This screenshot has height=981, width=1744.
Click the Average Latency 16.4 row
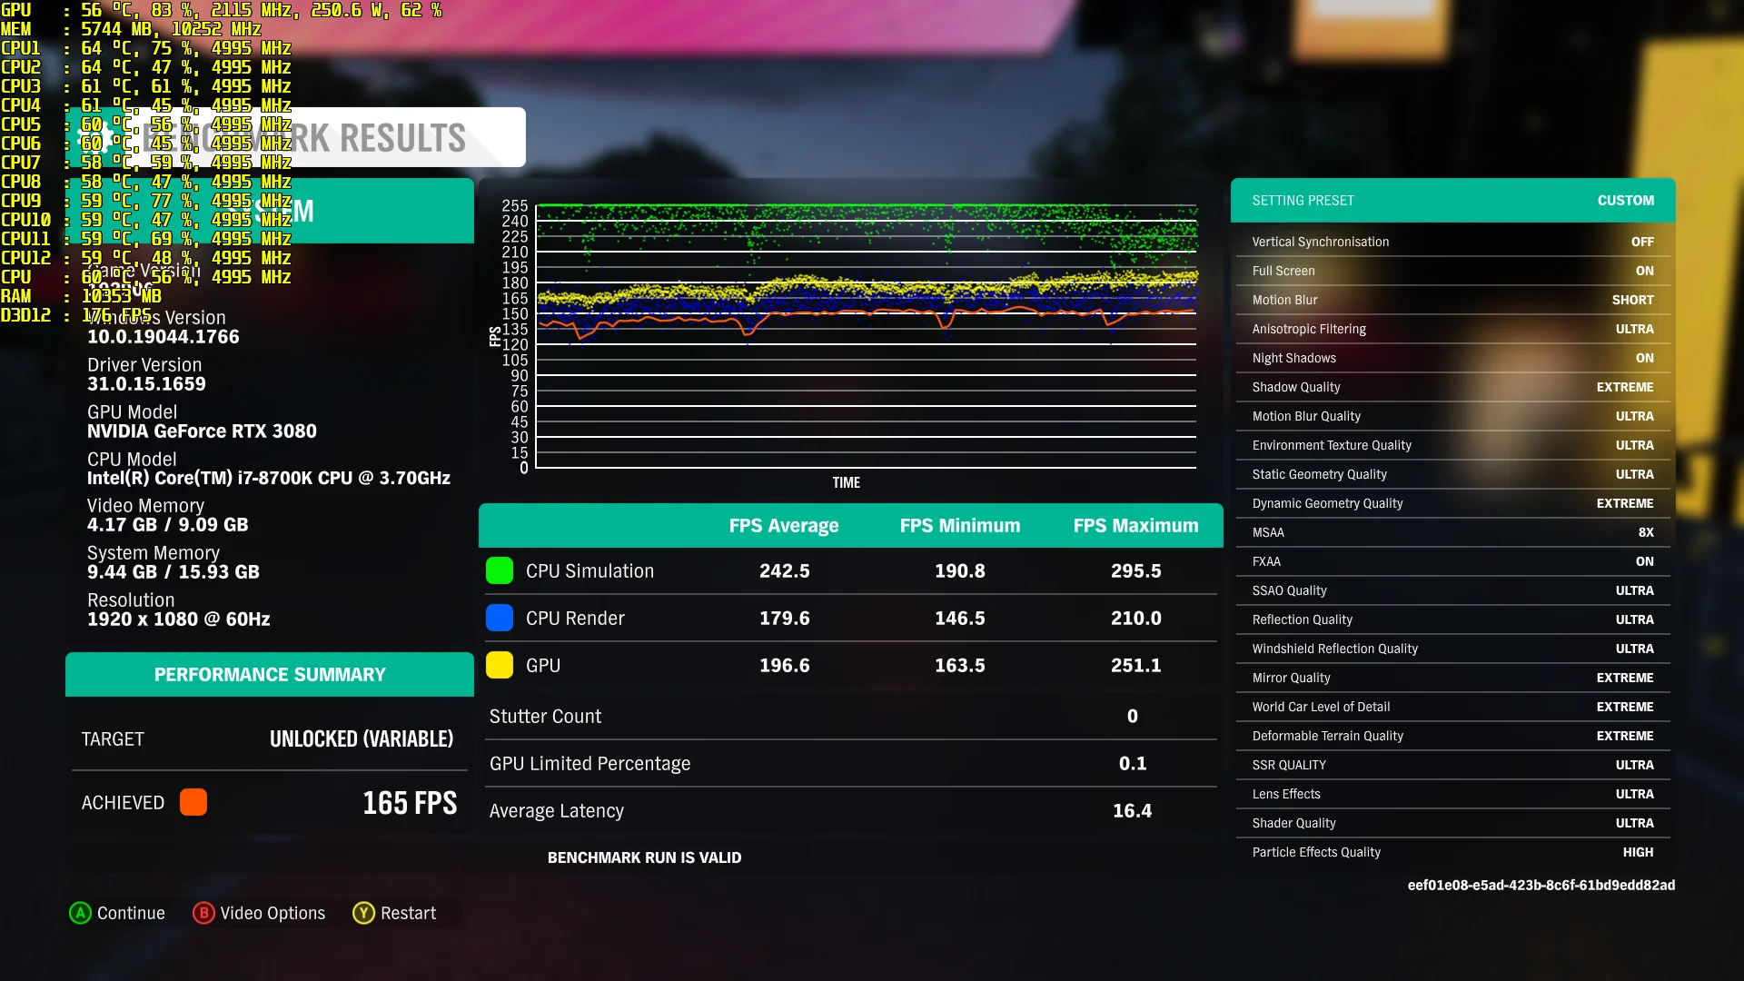coord(850,810)
